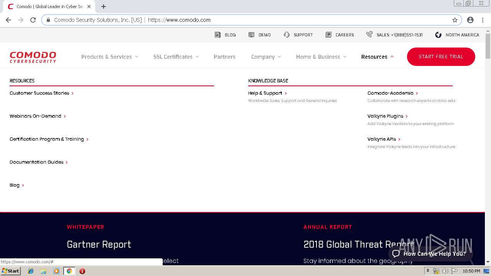The width and height of the screenshot is (491, 276).
Task: Click the Careers icon in top bar
Action: coord(328,34)
